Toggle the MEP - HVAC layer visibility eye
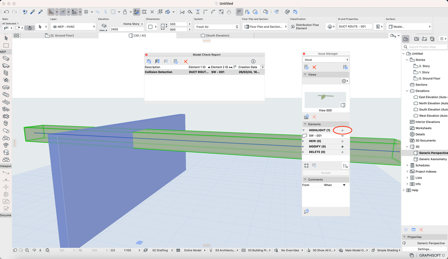448x259 pixels. pos(55,27)
